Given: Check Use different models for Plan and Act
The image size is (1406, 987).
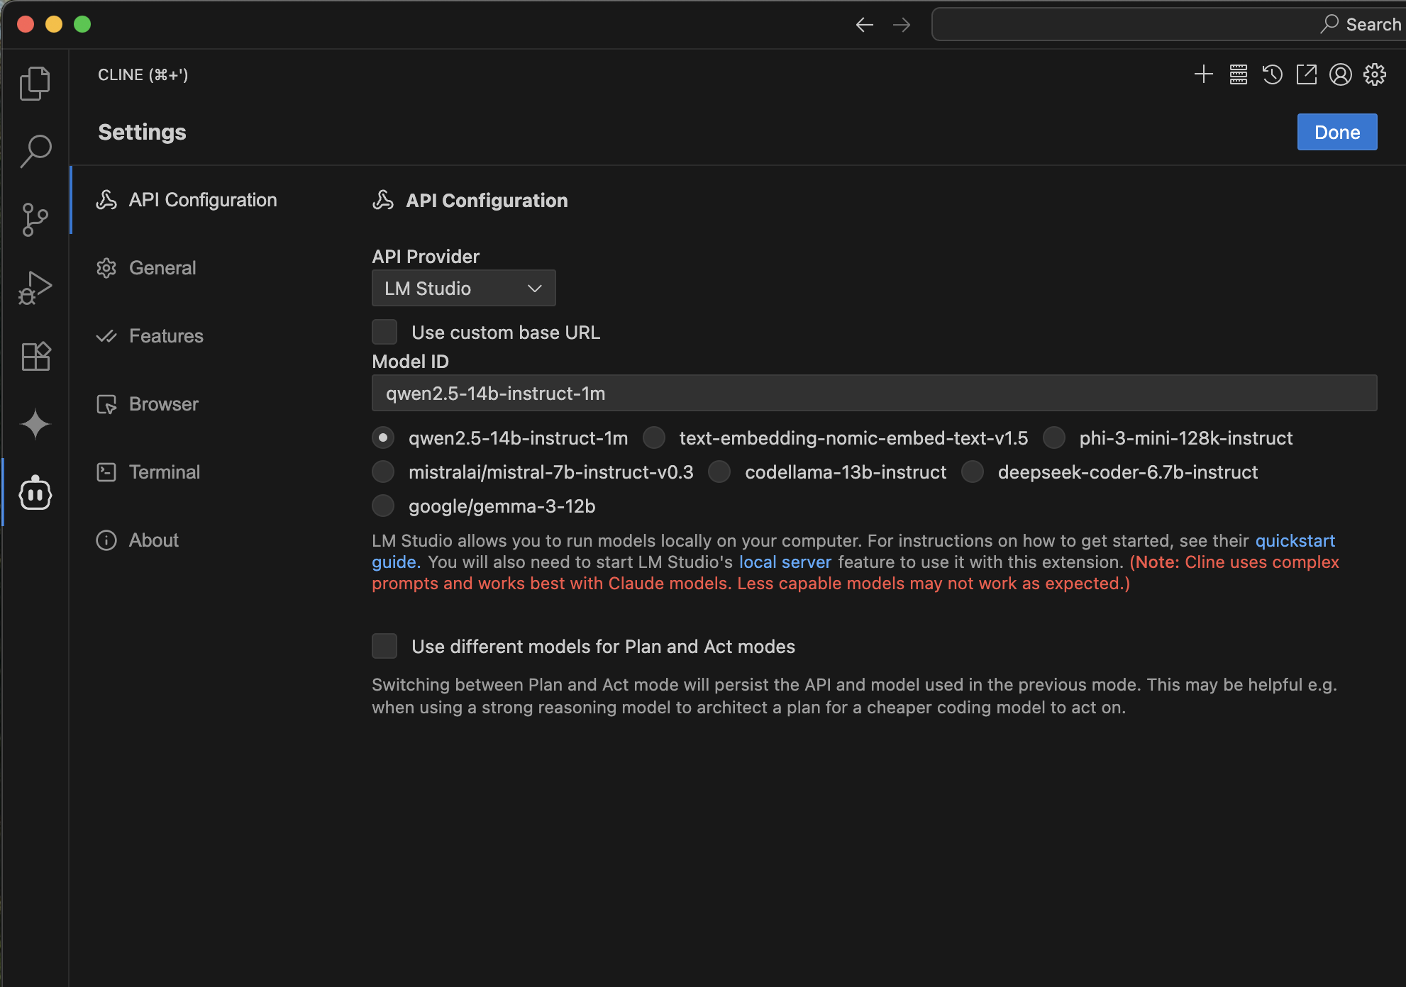Looking at the screenshot, I should [x=384, y=646].
